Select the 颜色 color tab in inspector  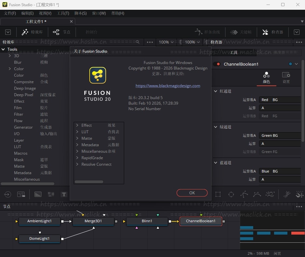point(267,78)
